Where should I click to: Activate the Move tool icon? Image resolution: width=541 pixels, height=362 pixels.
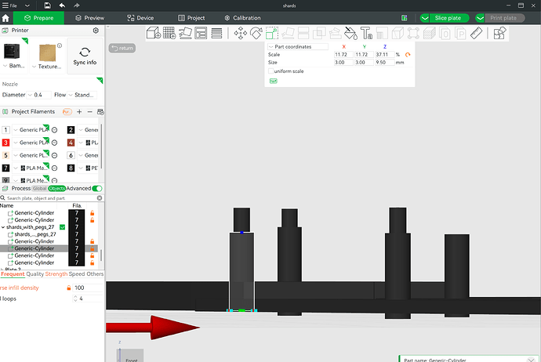(x=241, y=33)
